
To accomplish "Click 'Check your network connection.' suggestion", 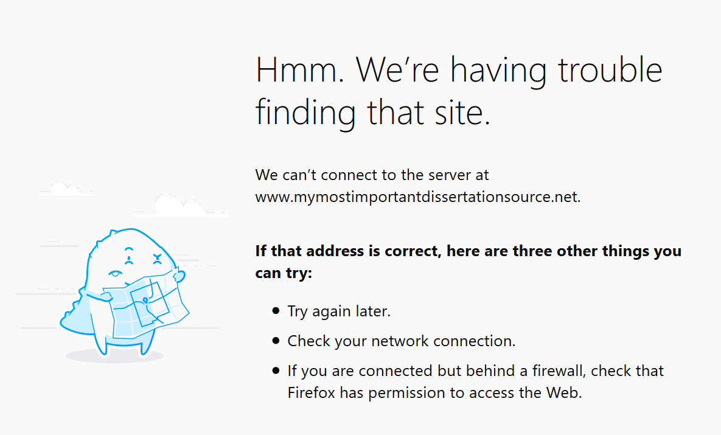I will pos(402,341).
